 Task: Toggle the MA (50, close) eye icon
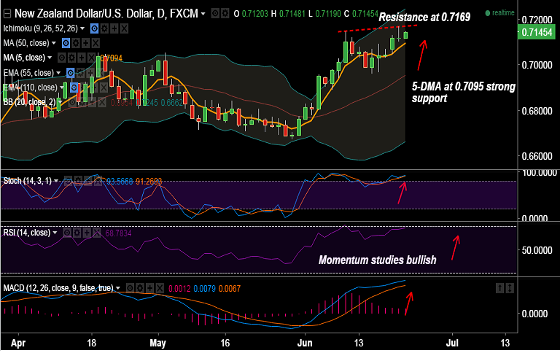coord(66,43)
